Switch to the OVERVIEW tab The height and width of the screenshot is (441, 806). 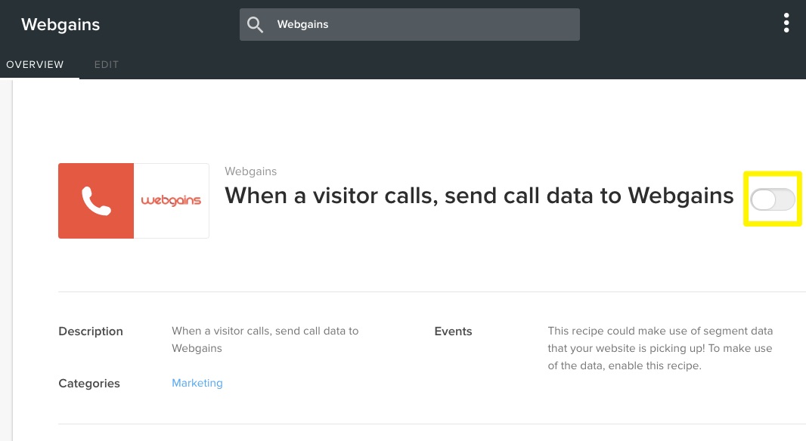(35, 65)
